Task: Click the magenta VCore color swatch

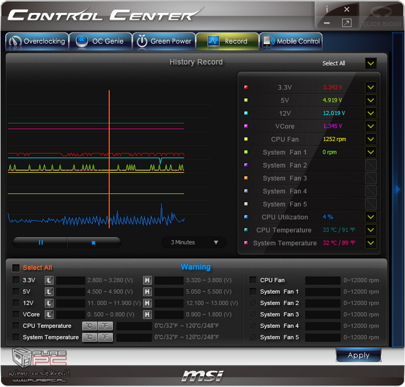Action: (246, 126)
